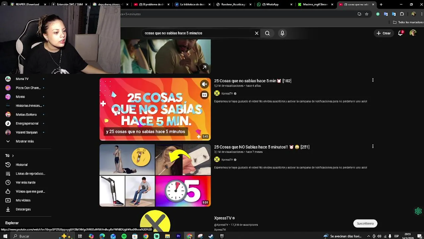The image size is (424, 239).
Task: Open the more options menu for the [251] video
Action: [373, 146]
